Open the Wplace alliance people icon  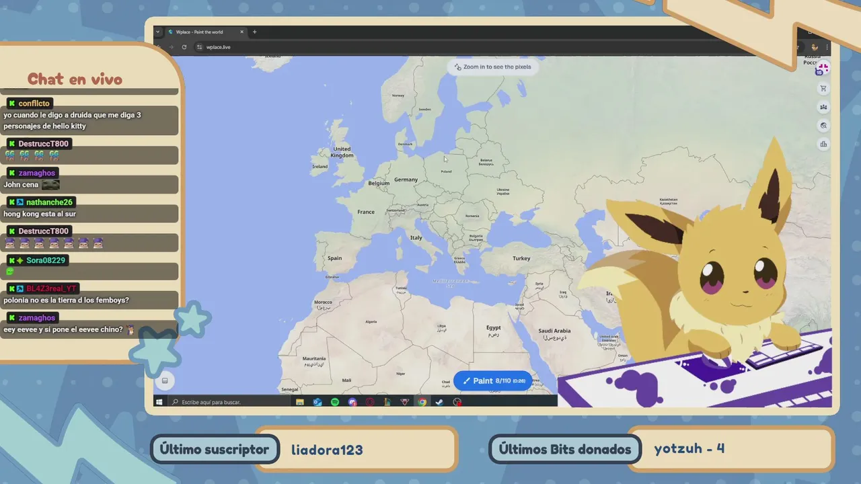click(x=823, y=107)
